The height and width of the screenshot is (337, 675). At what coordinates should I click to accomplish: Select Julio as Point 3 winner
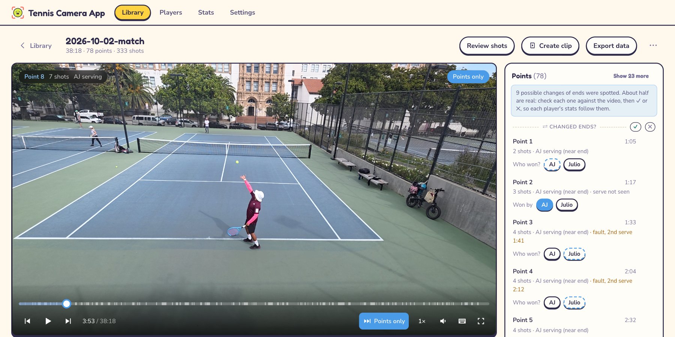click(x=574, y=254)
